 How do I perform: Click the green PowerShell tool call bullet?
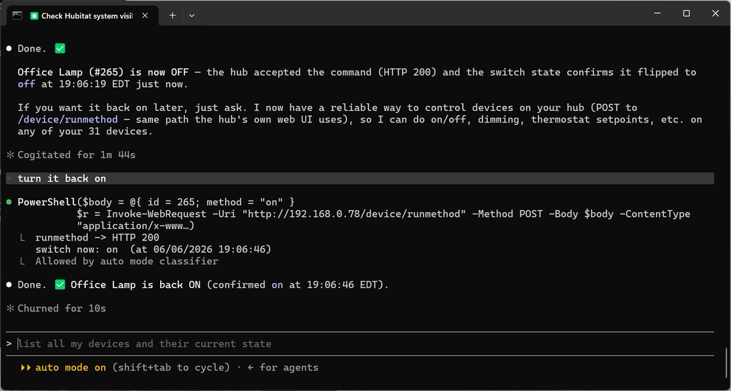point(9,202)
